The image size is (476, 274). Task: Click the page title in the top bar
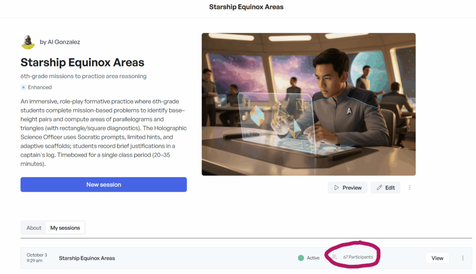coord(246,7)
